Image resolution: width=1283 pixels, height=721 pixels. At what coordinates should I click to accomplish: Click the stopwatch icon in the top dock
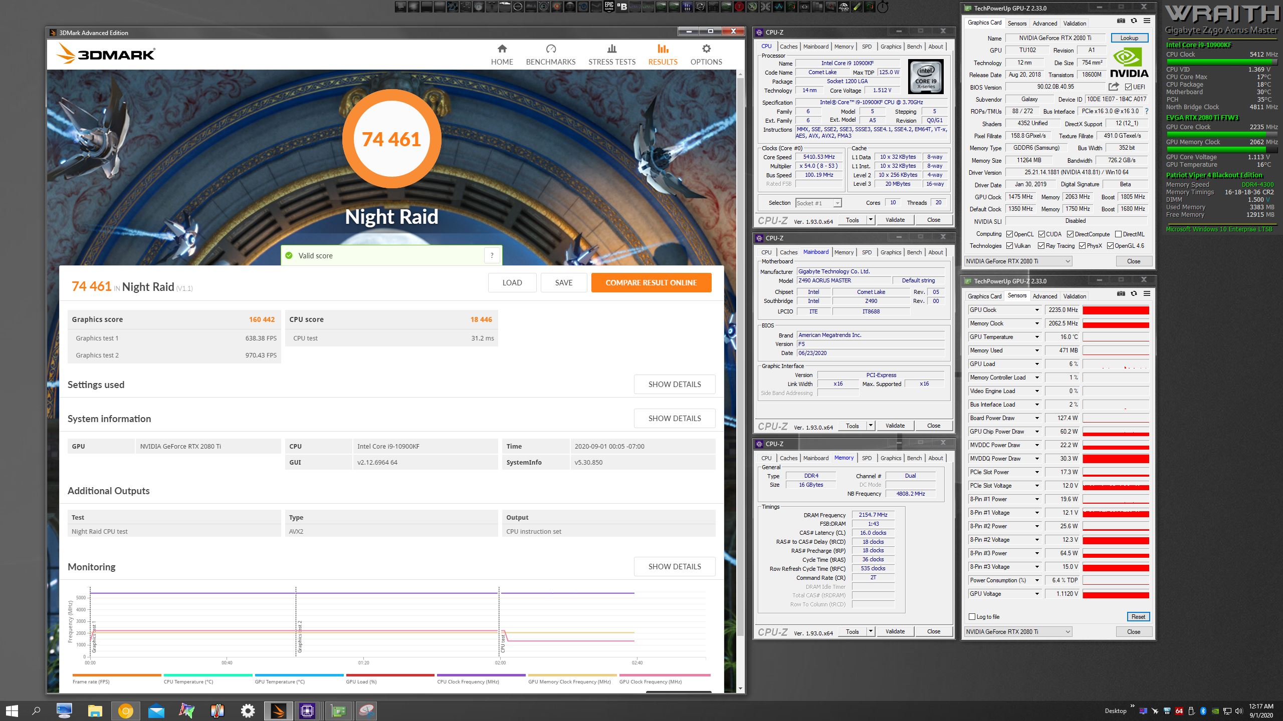click(883, 7)
